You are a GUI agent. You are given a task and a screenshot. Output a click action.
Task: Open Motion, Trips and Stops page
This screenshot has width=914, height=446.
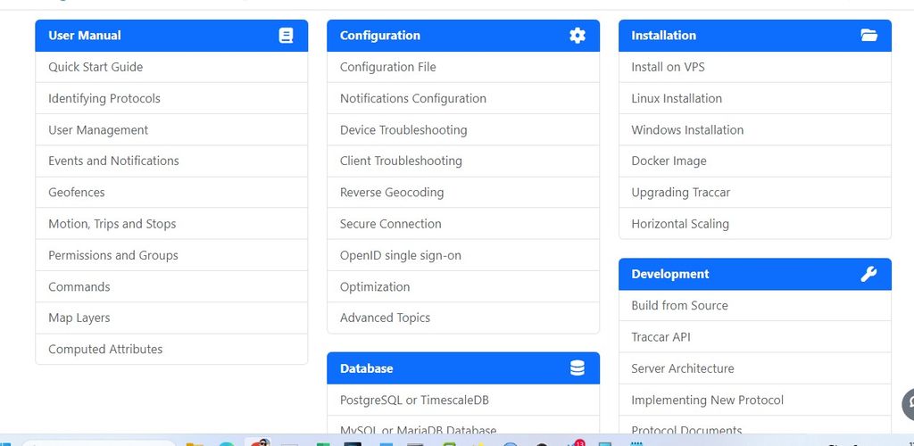[x=171, y=224]
